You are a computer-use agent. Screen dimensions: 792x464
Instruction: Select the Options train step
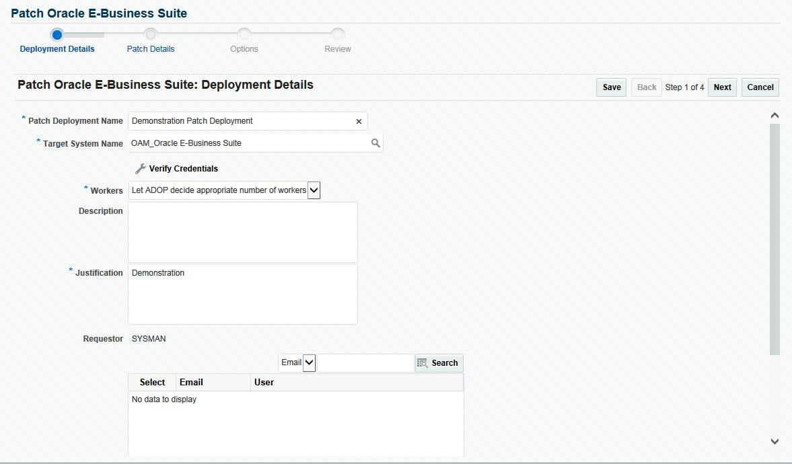(x=244, y=49)
